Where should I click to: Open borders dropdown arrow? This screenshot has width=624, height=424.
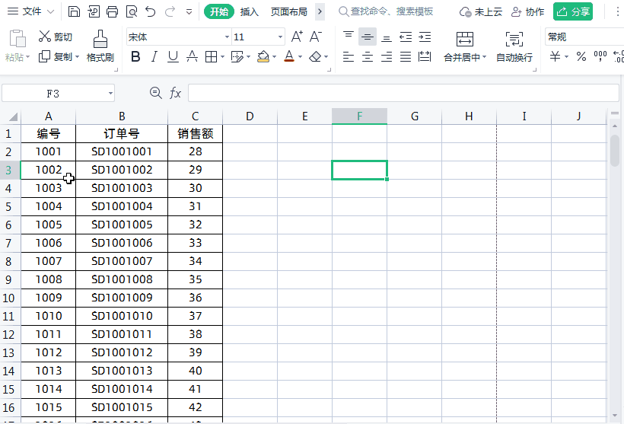(222, 57)
